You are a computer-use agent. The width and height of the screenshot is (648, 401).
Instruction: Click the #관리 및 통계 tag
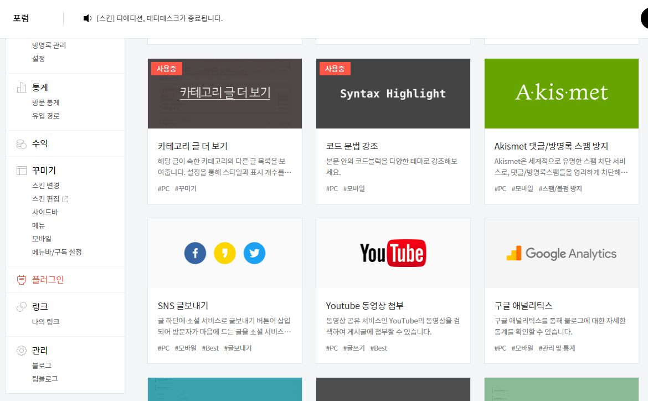coord(557,348)
